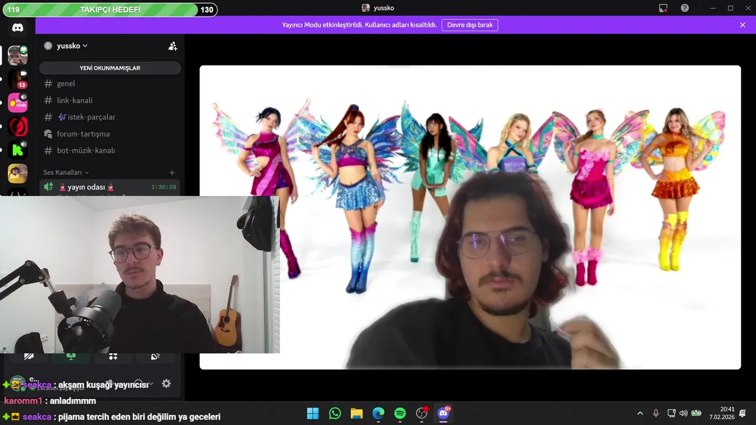Toggle the green screen-share button
756x425 pixels.
(x=71, y=357)
